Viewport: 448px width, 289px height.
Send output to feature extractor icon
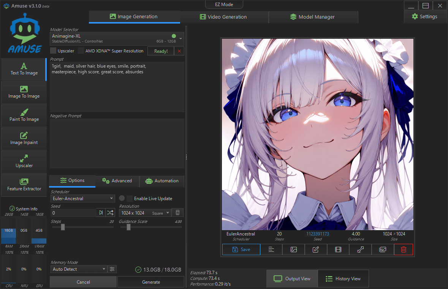coord(383,250)
